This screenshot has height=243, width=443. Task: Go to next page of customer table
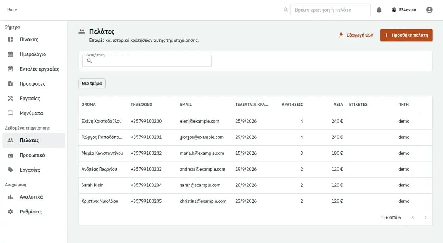(425, 218)
